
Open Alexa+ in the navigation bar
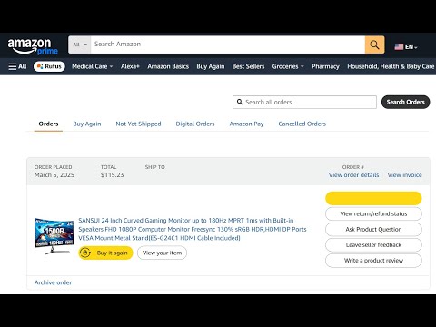click(130, 66)
